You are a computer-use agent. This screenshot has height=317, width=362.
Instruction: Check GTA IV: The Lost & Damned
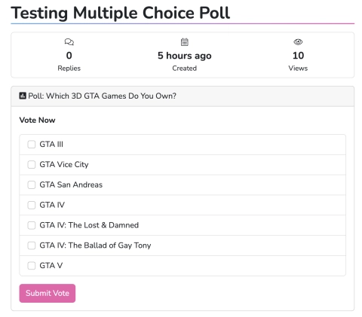32,225
